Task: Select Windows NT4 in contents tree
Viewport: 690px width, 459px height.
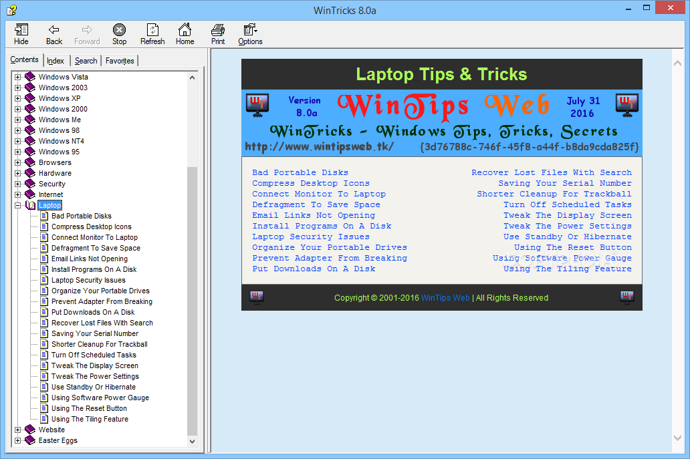Action: tap(61, 141)
